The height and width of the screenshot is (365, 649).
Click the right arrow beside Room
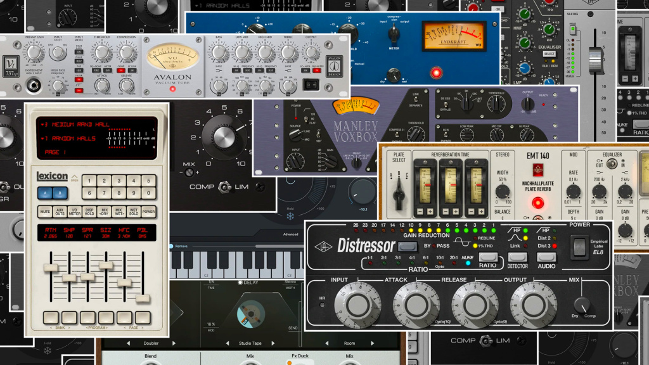click(x=373, y=343)
